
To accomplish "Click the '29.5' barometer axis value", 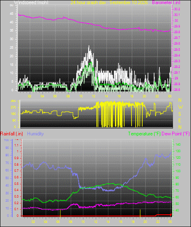I will pos(177,49).
